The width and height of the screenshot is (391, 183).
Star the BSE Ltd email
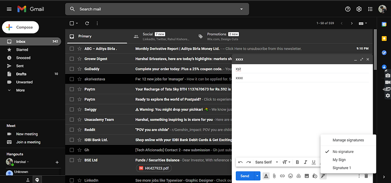point(79,160)
